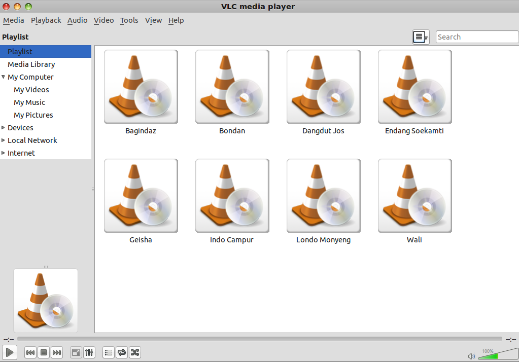Collapse the My Computer tree node
This screenshot has height=362, width=519.
[x=3, y=77]
